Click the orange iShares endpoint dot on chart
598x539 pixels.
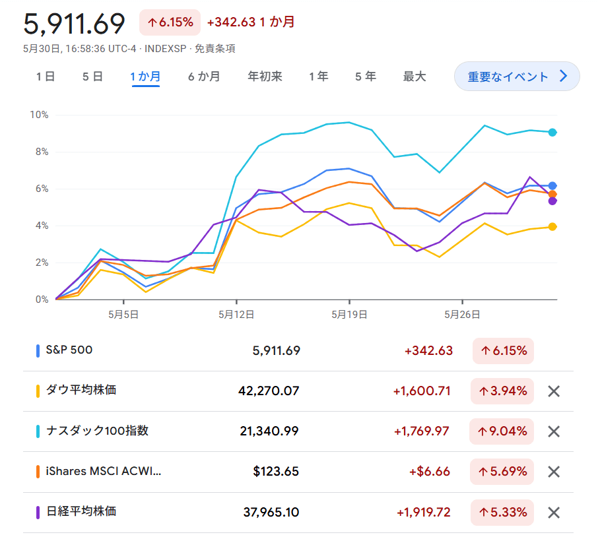552,195
